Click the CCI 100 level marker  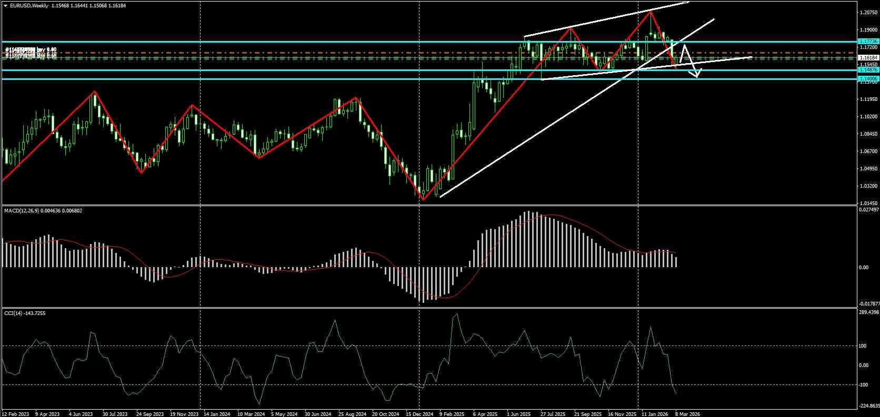coord(862,345)
